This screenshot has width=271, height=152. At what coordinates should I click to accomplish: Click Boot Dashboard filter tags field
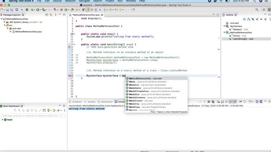coord(33,115)
